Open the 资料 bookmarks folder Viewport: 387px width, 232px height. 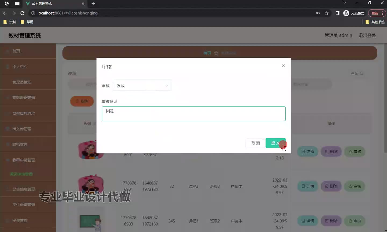click(x=10, y=22)
